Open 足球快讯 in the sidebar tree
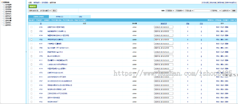238x104 pixels. coord(8,14)
